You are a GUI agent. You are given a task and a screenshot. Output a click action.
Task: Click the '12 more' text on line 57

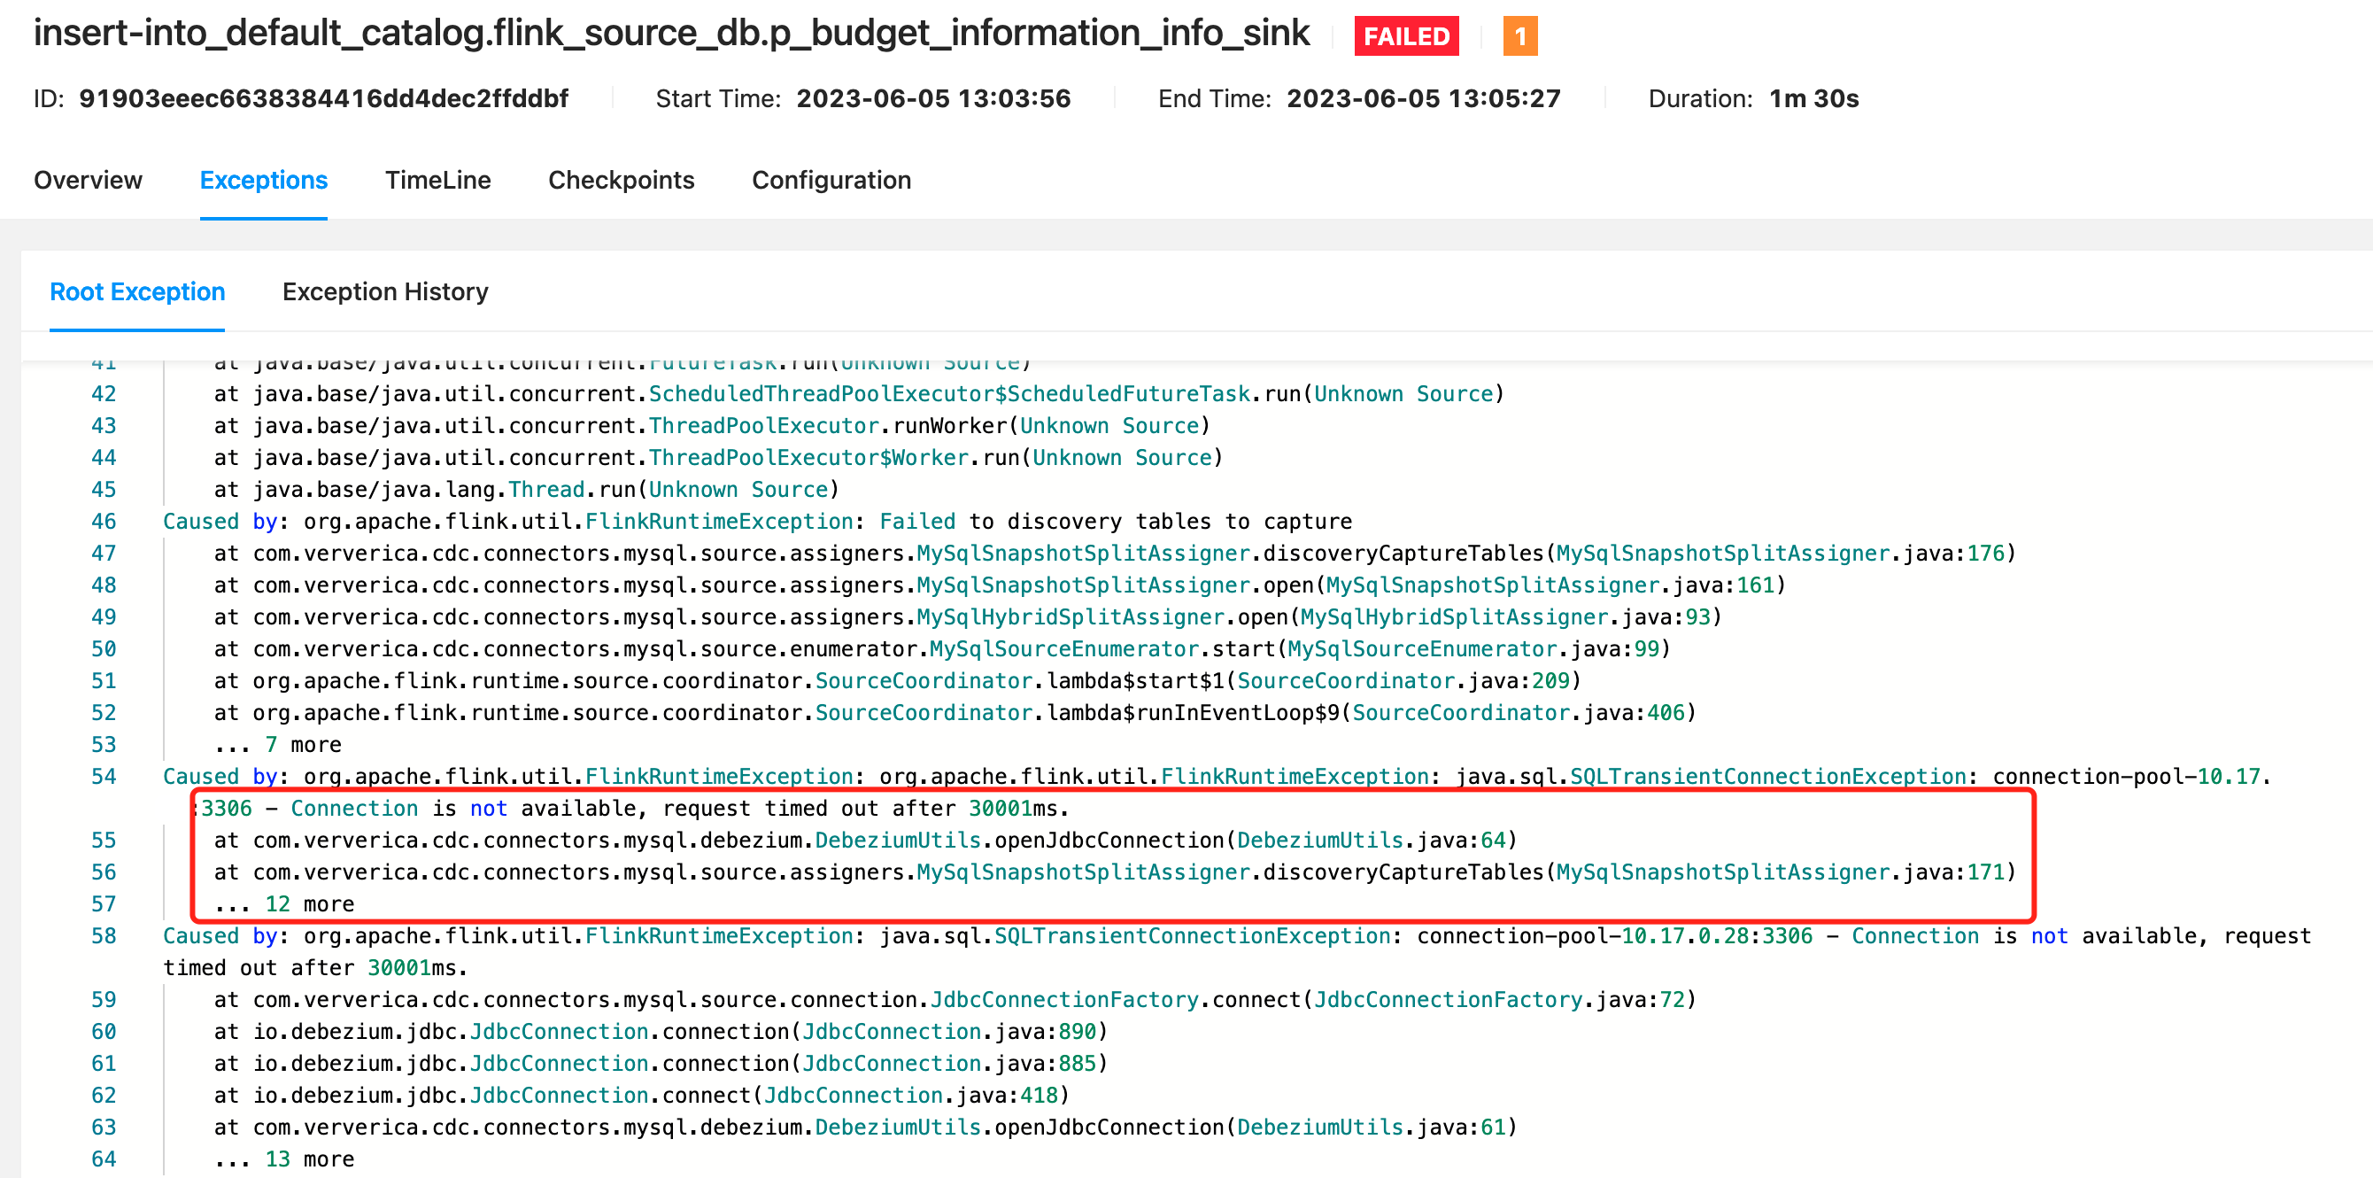click(309, 904)
